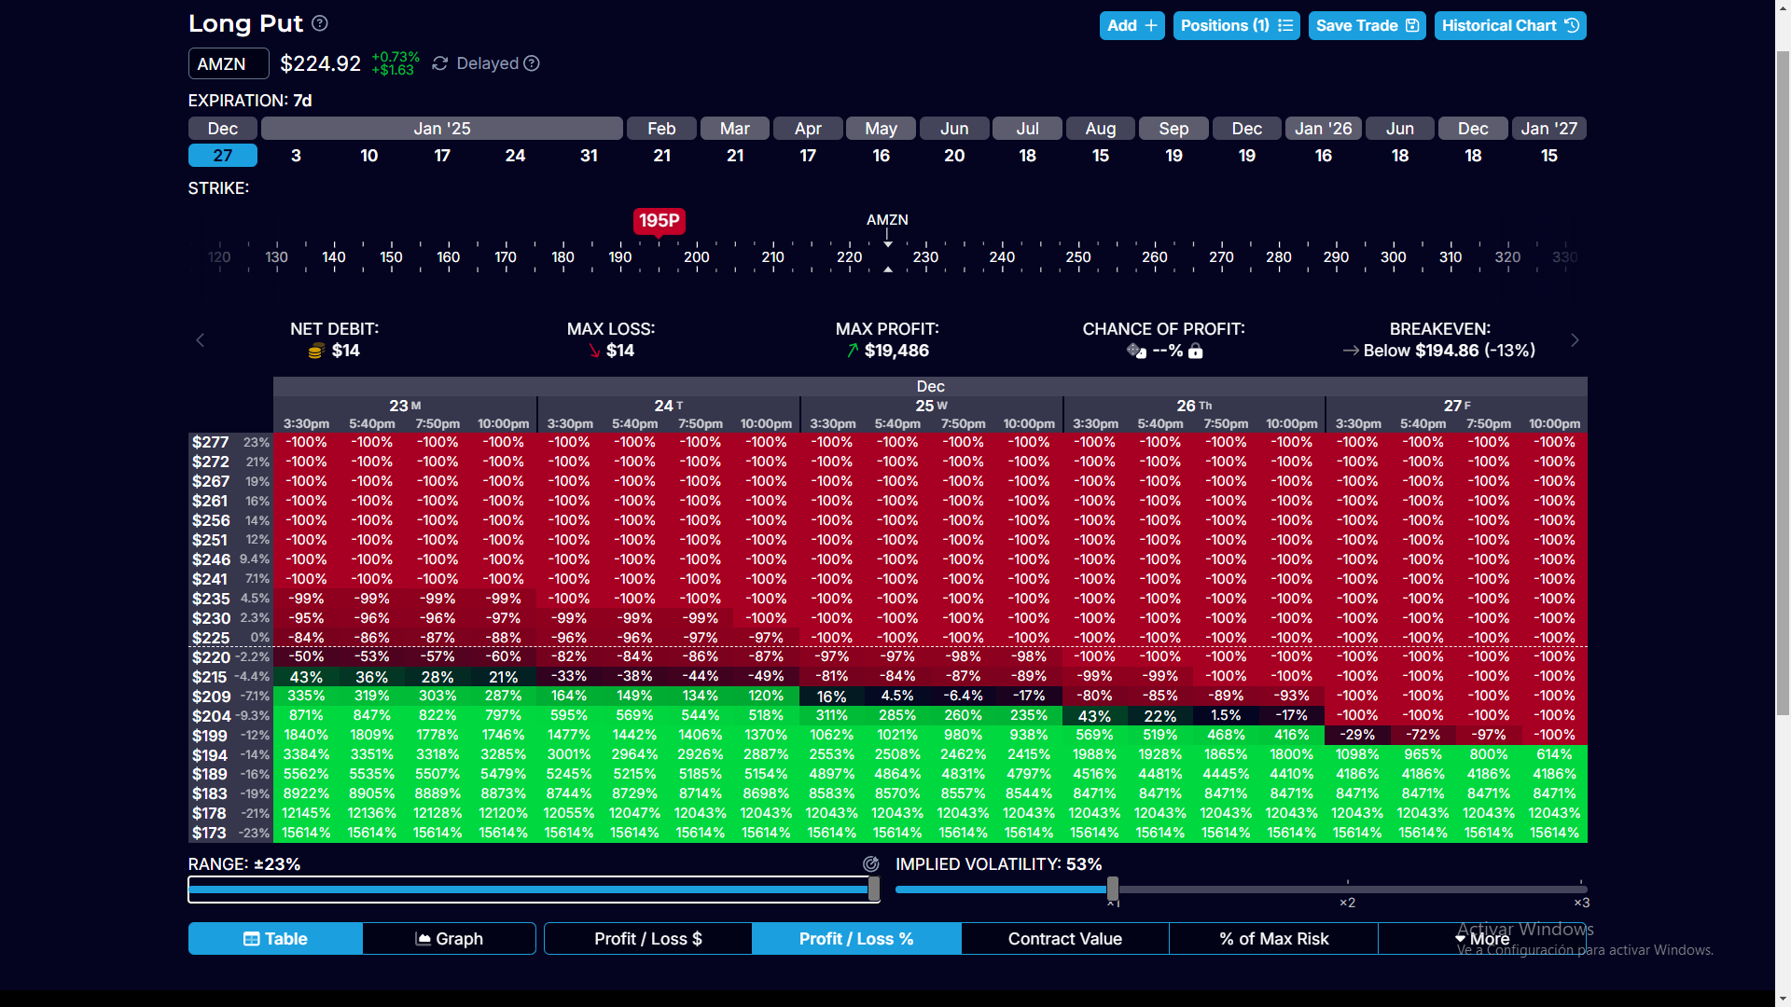Click the Dec 25 W column header
1791x1007 pixels.
(x=931, y=406)
